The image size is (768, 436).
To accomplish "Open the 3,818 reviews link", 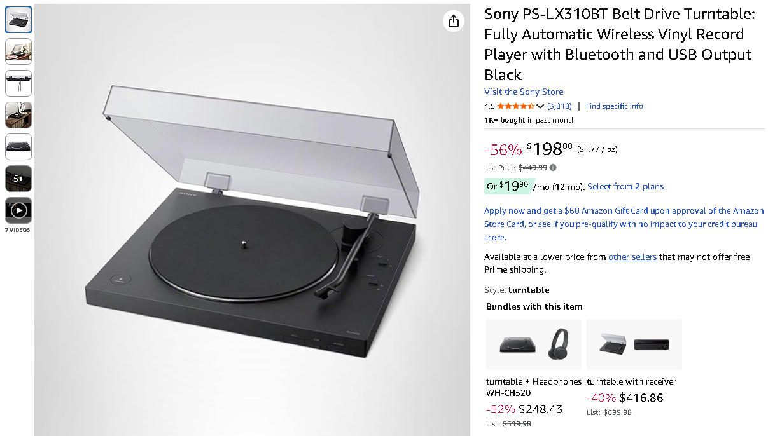I will pos(559,106).
